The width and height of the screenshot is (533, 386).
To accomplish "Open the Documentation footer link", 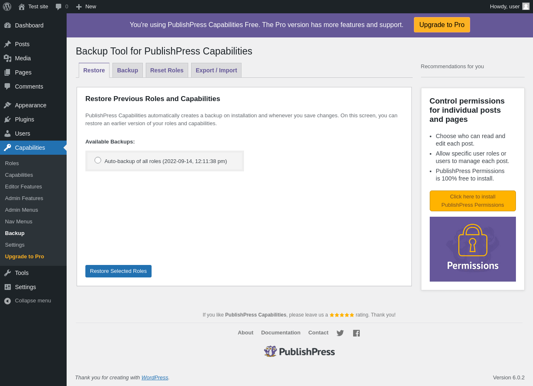I will pyautogui.click(x=281, y=333).
